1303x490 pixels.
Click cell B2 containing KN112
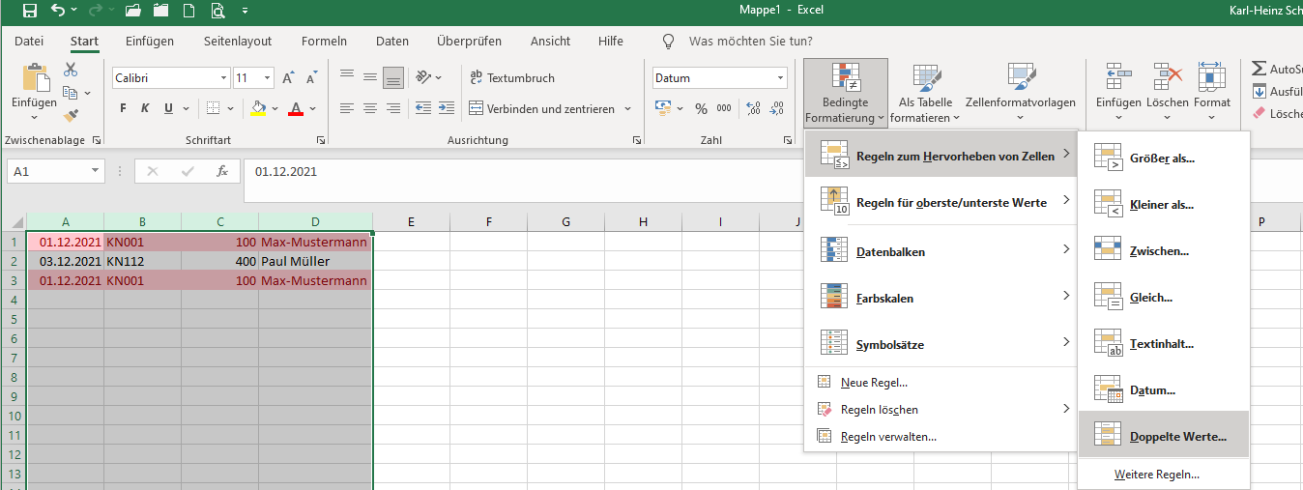click(x=142, y=261)
